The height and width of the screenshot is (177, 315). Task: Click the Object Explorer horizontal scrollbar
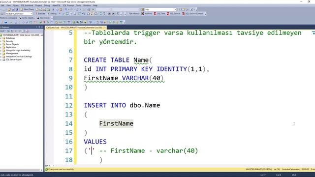point(20,170)
